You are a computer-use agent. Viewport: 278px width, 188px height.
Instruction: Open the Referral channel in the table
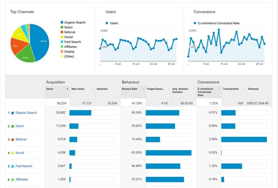click(x=21, y=139)
